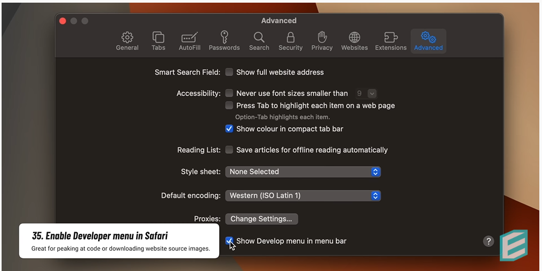The image size is (542, 271).
Task: Enable Show full website address
Action: tap(229, 72)
